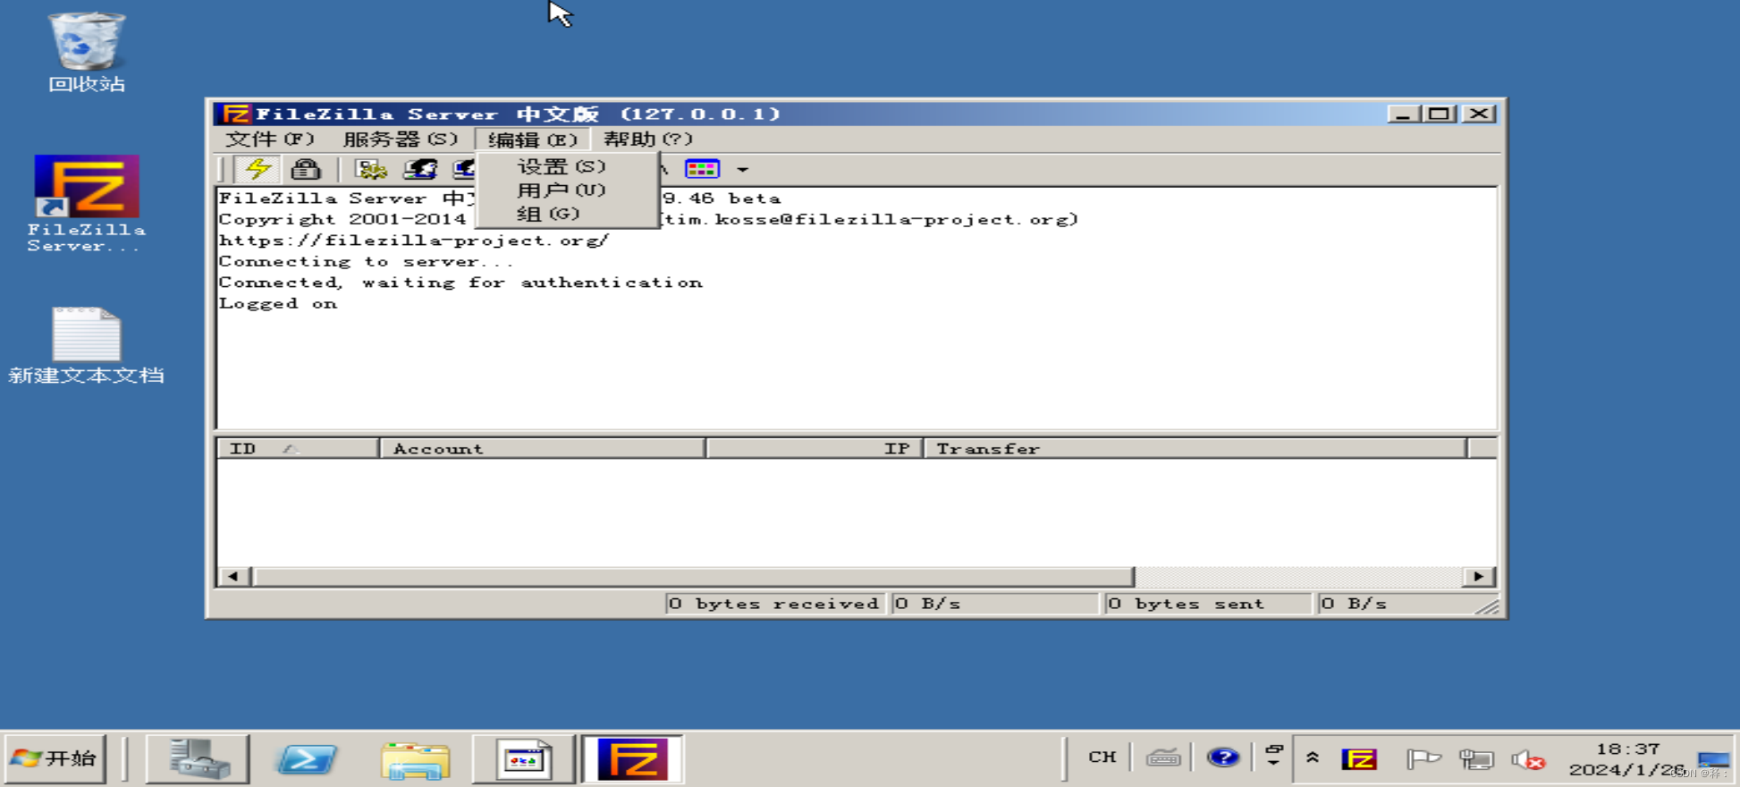This screenshot has width=1740, height=787.
Task: Click the 'Connecting to server...' log line
Action: (367, 261)
